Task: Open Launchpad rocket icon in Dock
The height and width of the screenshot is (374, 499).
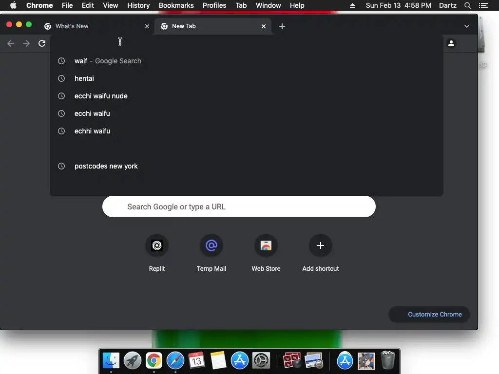Action: point(133,360)
